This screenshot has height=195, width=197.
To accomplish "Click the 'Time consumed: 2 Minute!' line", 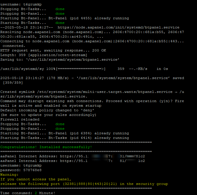I will 28,193.
